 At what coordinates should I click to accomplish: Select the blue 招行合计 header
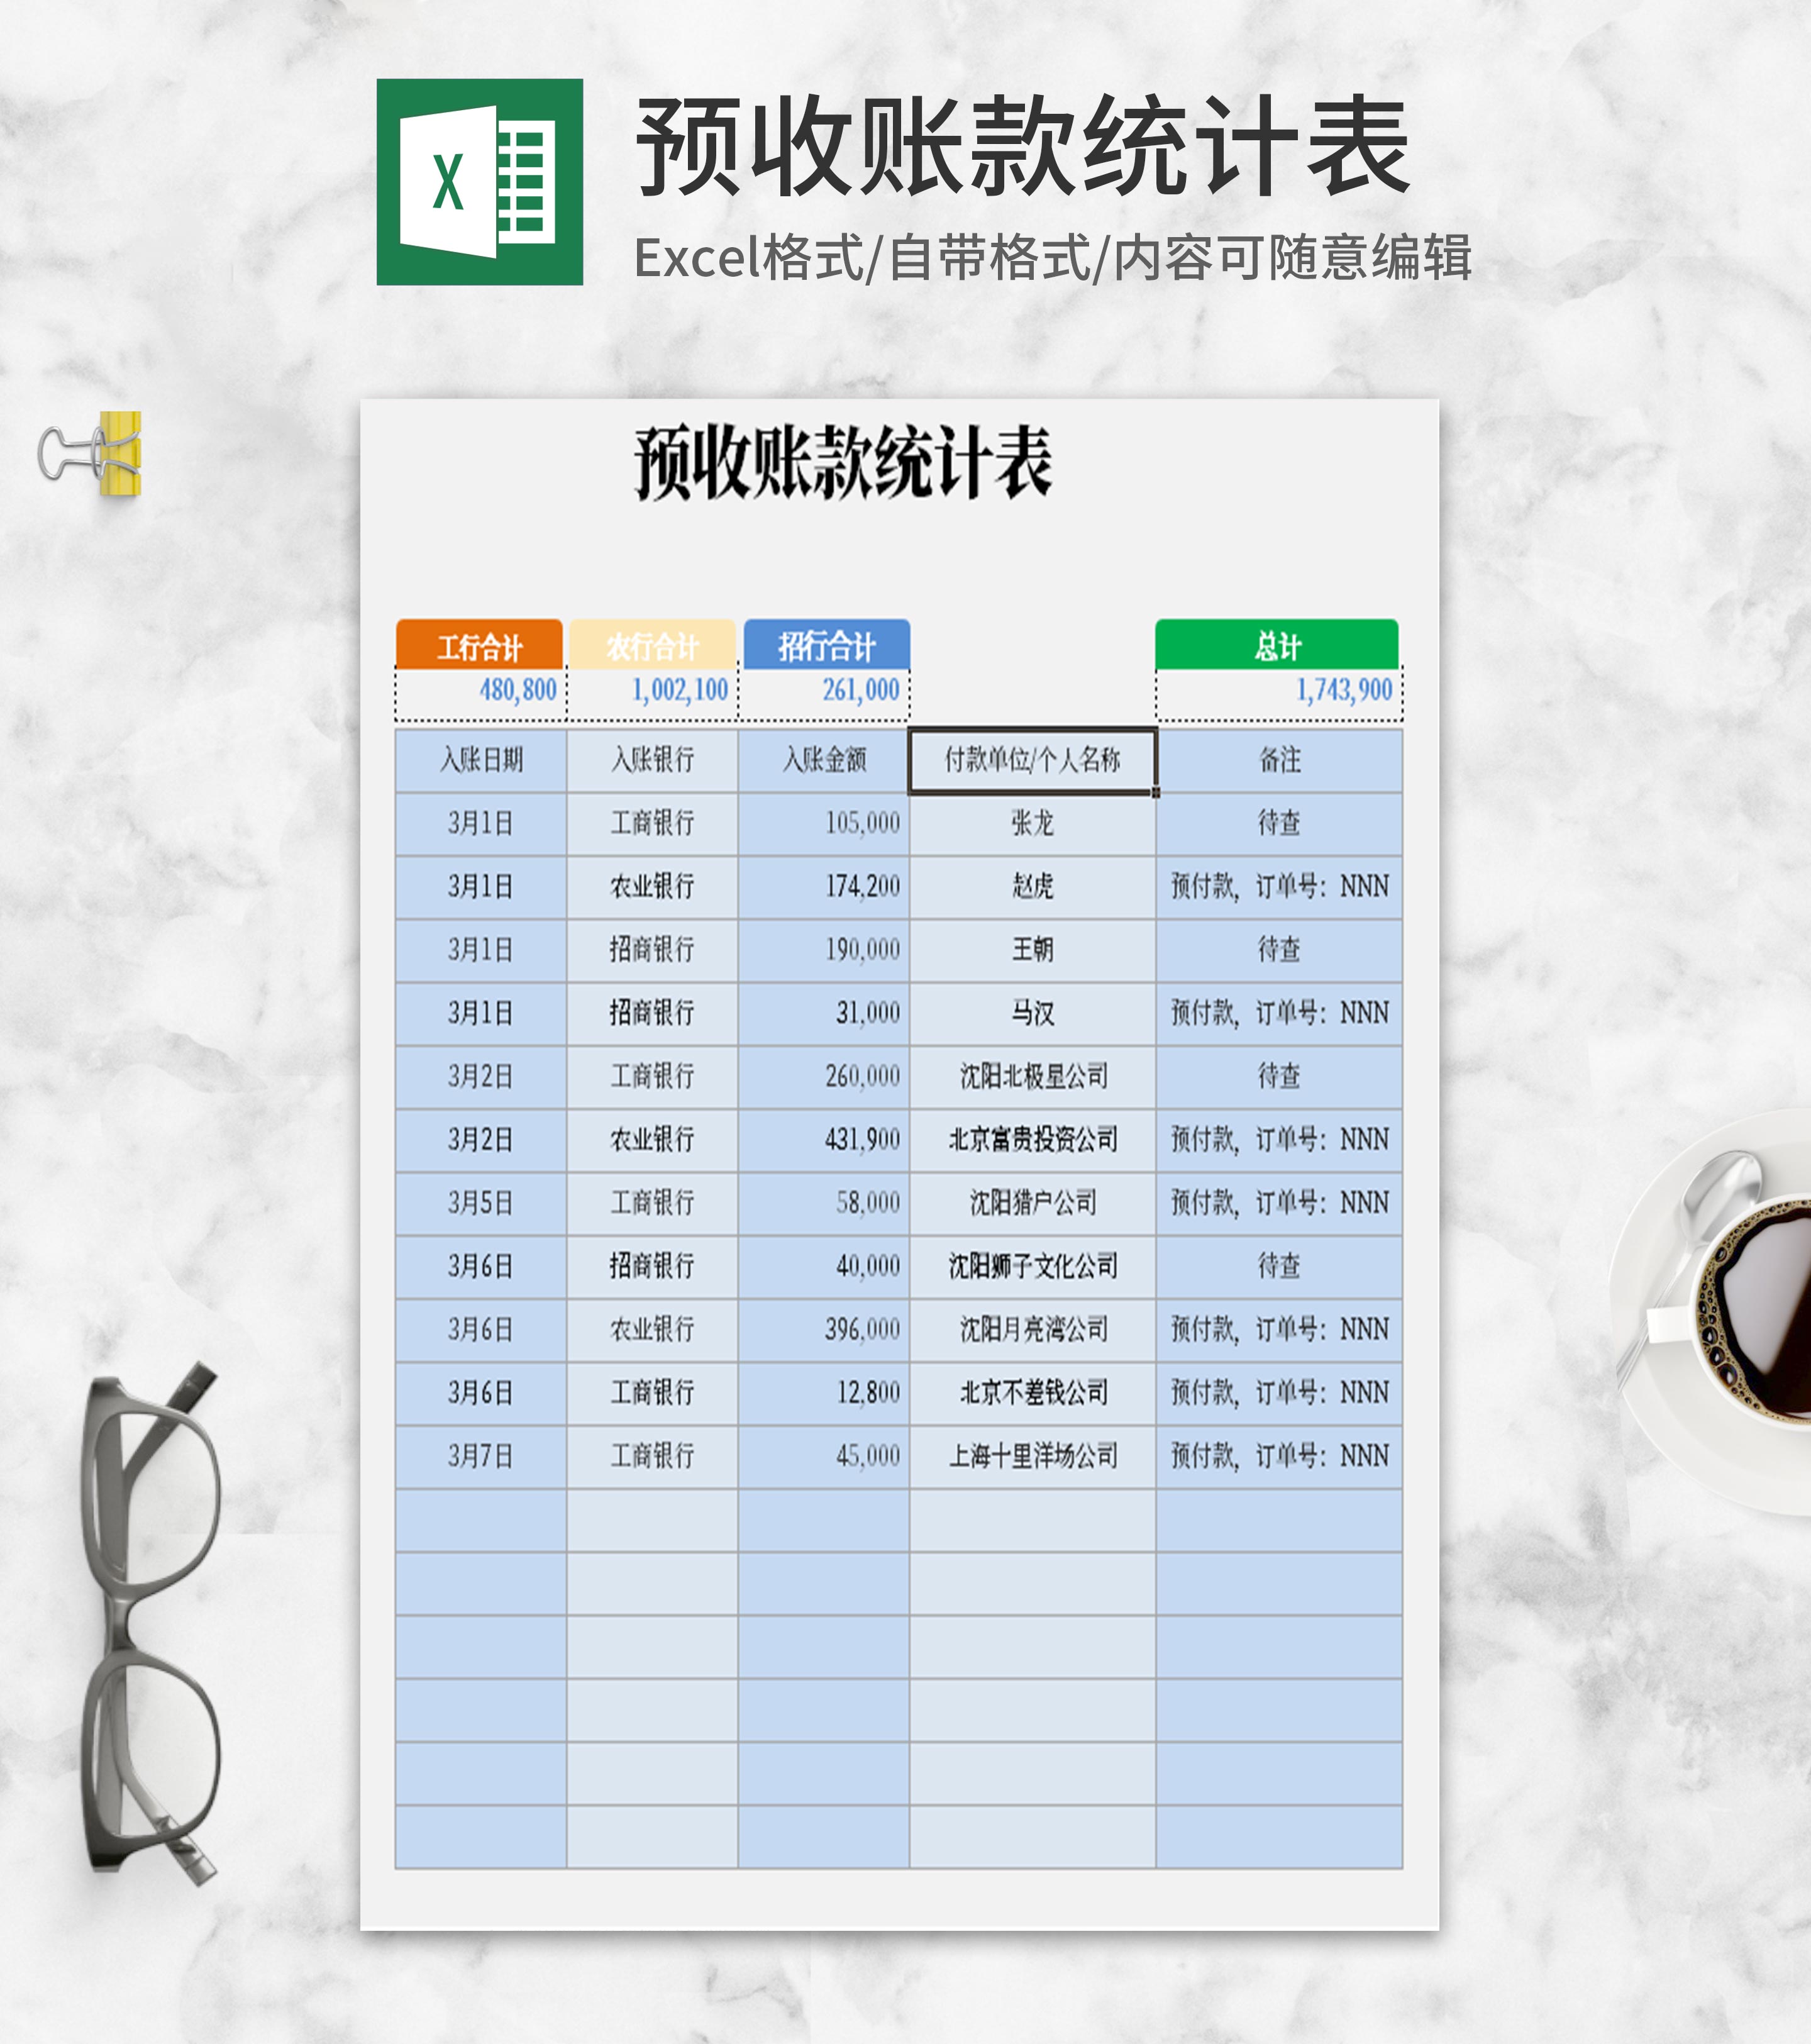[828, 645]
